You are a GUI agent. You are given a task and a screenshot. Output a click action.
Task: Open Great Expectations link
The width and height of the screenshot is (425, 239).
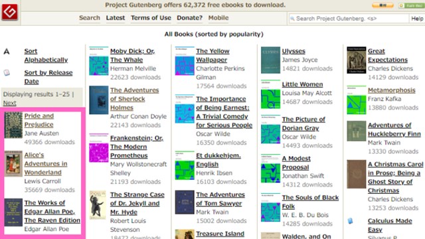[388, 55]
